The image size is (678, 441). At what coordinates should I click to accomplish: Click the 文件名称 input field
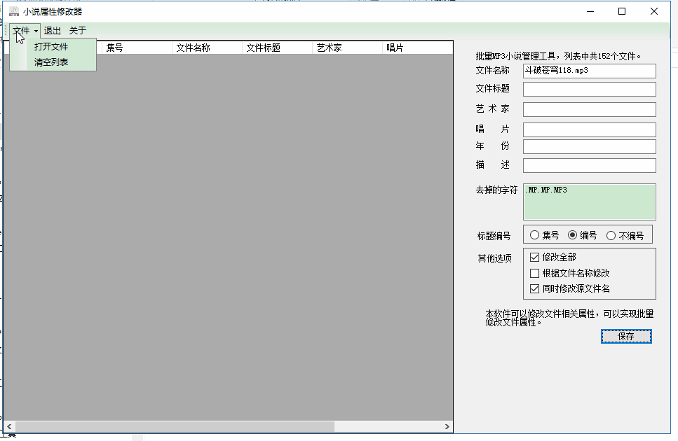(x=589, y=71)
